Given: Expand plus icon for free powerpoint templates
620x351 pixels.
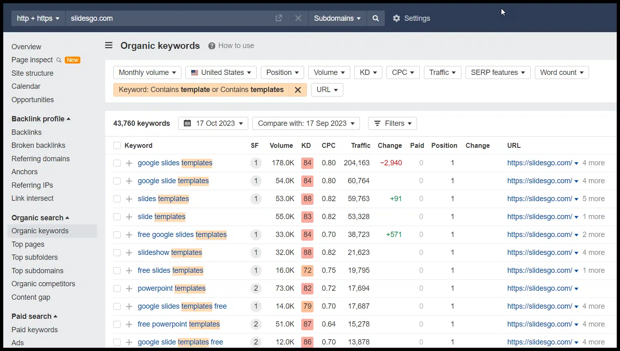Looking at the screenshot, I should pyautogui.click(x=129, y=324).
